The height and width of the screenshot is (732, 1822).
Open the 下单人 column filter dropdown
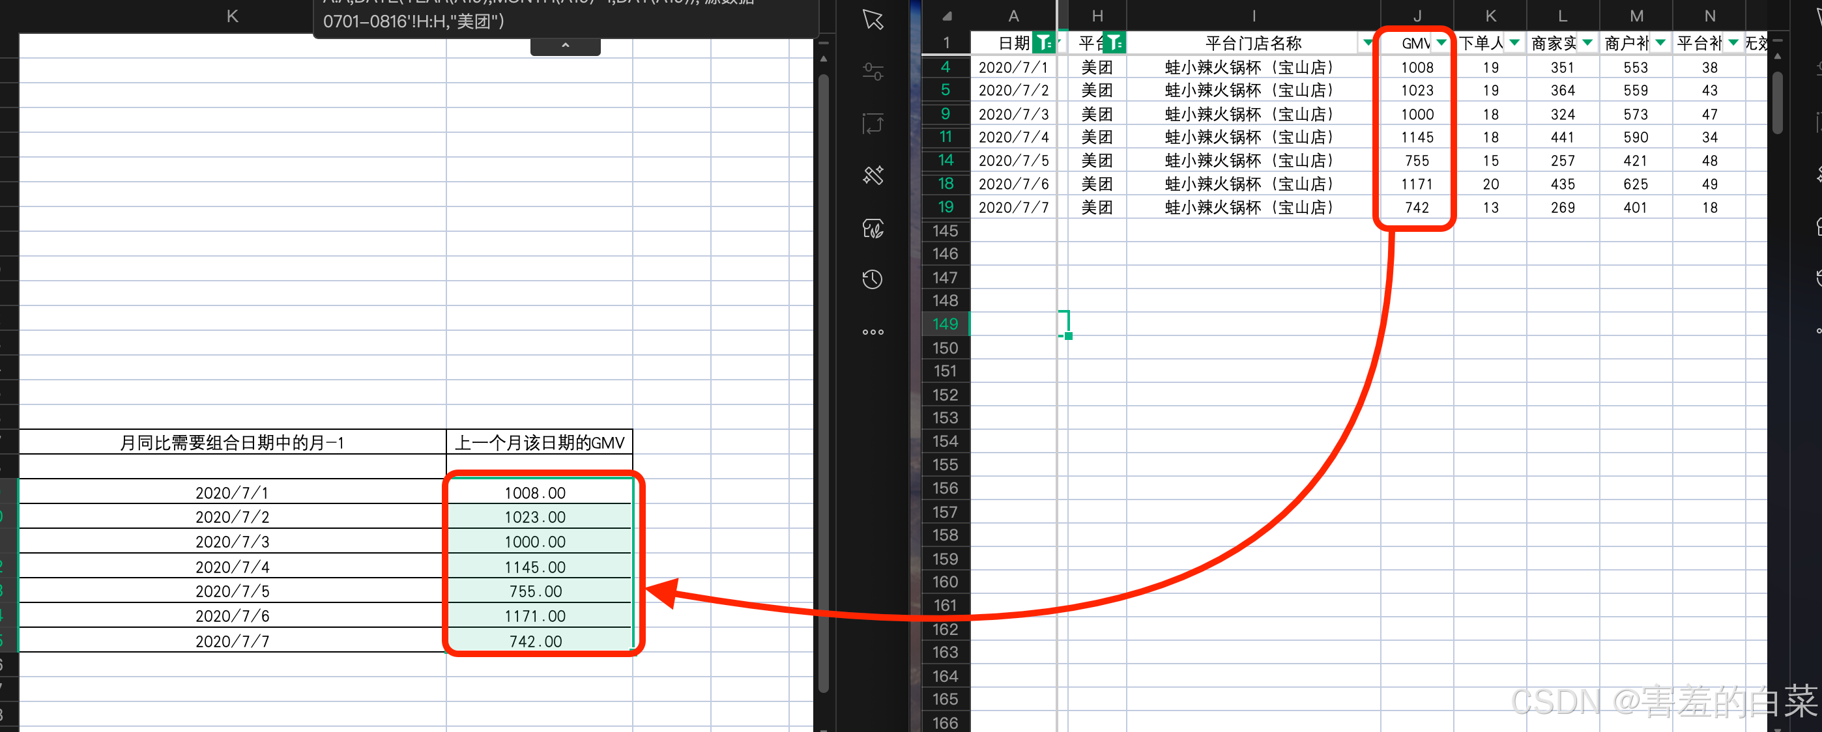pos(1514,43)
